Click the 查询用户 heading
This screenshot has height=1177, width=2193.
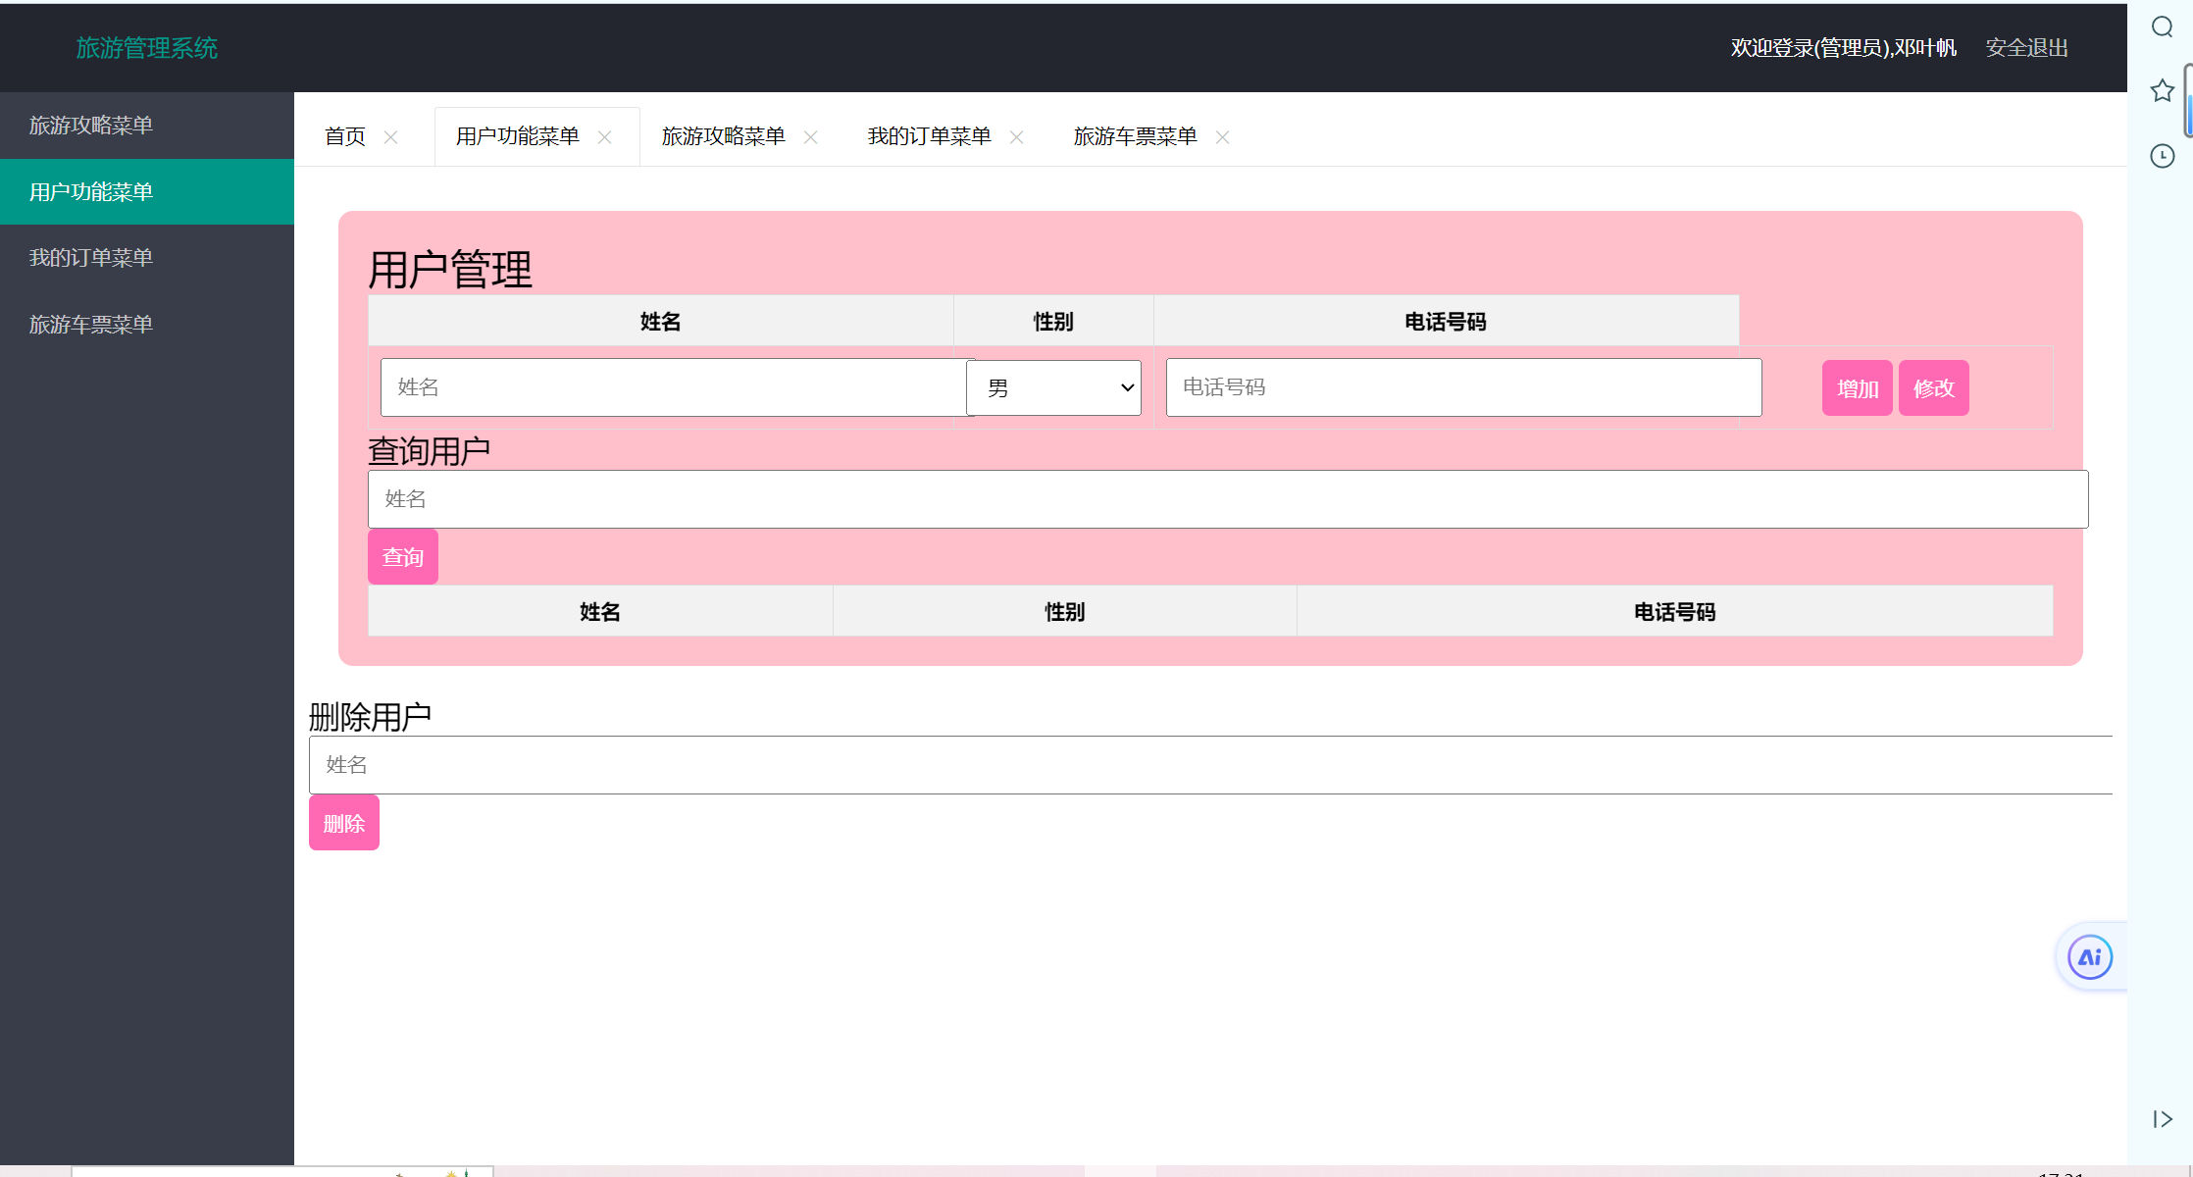(430, 451)
